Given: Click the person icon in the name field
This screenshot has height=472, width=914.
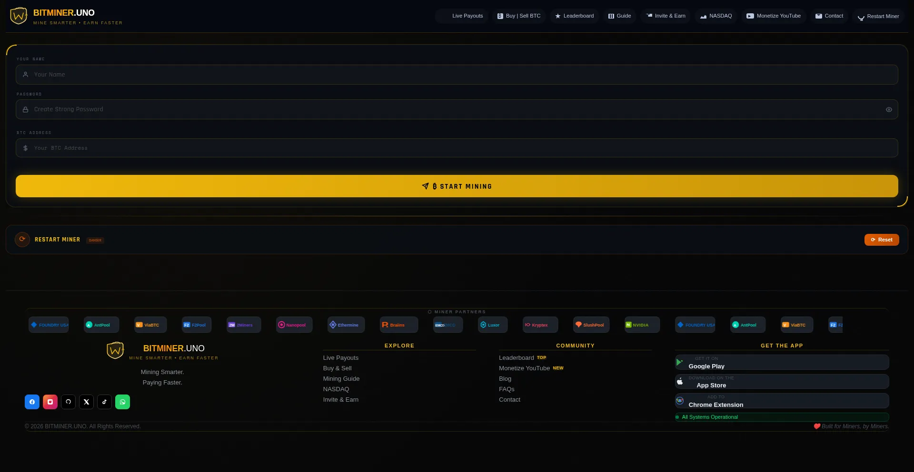Looking at the screenshot, I should click(26, 75).
